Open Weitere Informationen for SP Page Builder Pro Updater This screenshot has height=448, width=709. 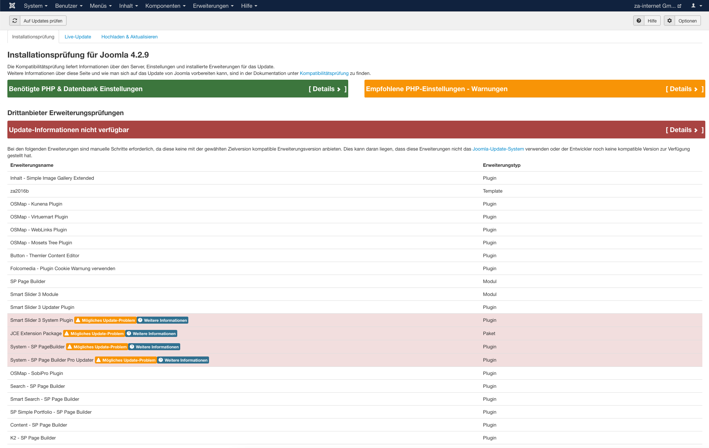[183, 360]
